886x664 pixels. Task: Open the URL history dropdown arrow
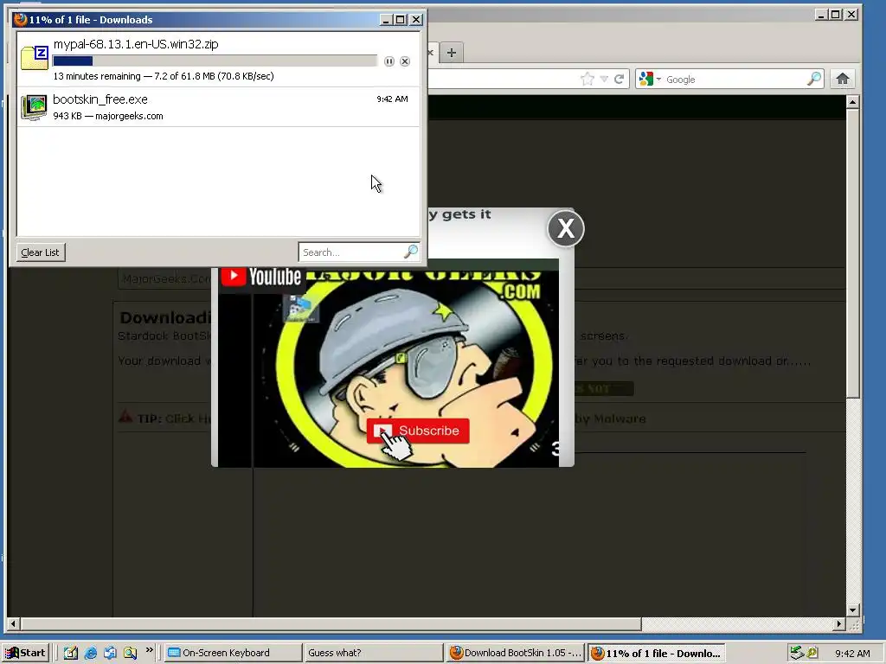tap(604, 79)
